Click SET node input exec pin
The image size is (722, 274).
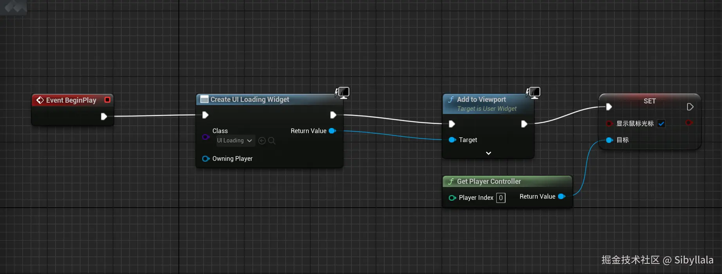[x=609, y=107]
